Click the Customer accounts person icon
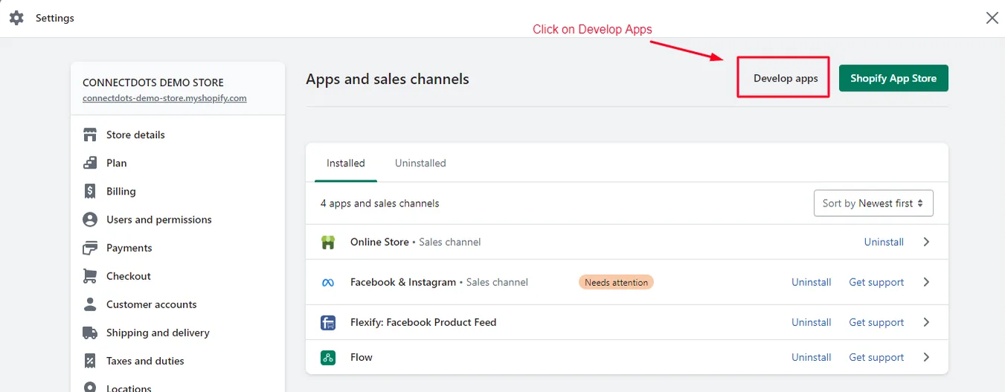This screenshot has width=1005, height=392. 90,304
